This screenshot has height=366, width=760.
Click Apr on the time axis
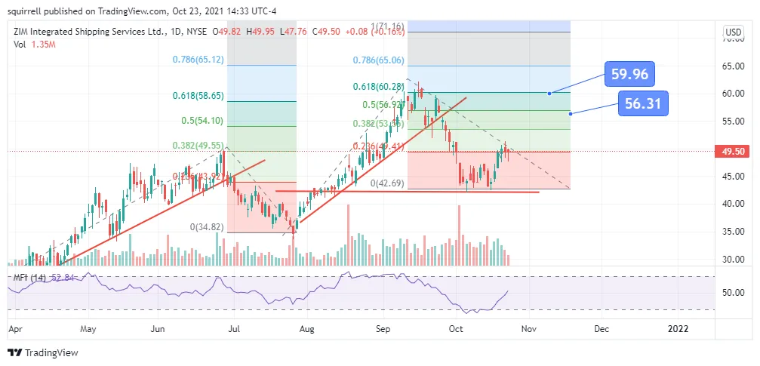(16, 329)
